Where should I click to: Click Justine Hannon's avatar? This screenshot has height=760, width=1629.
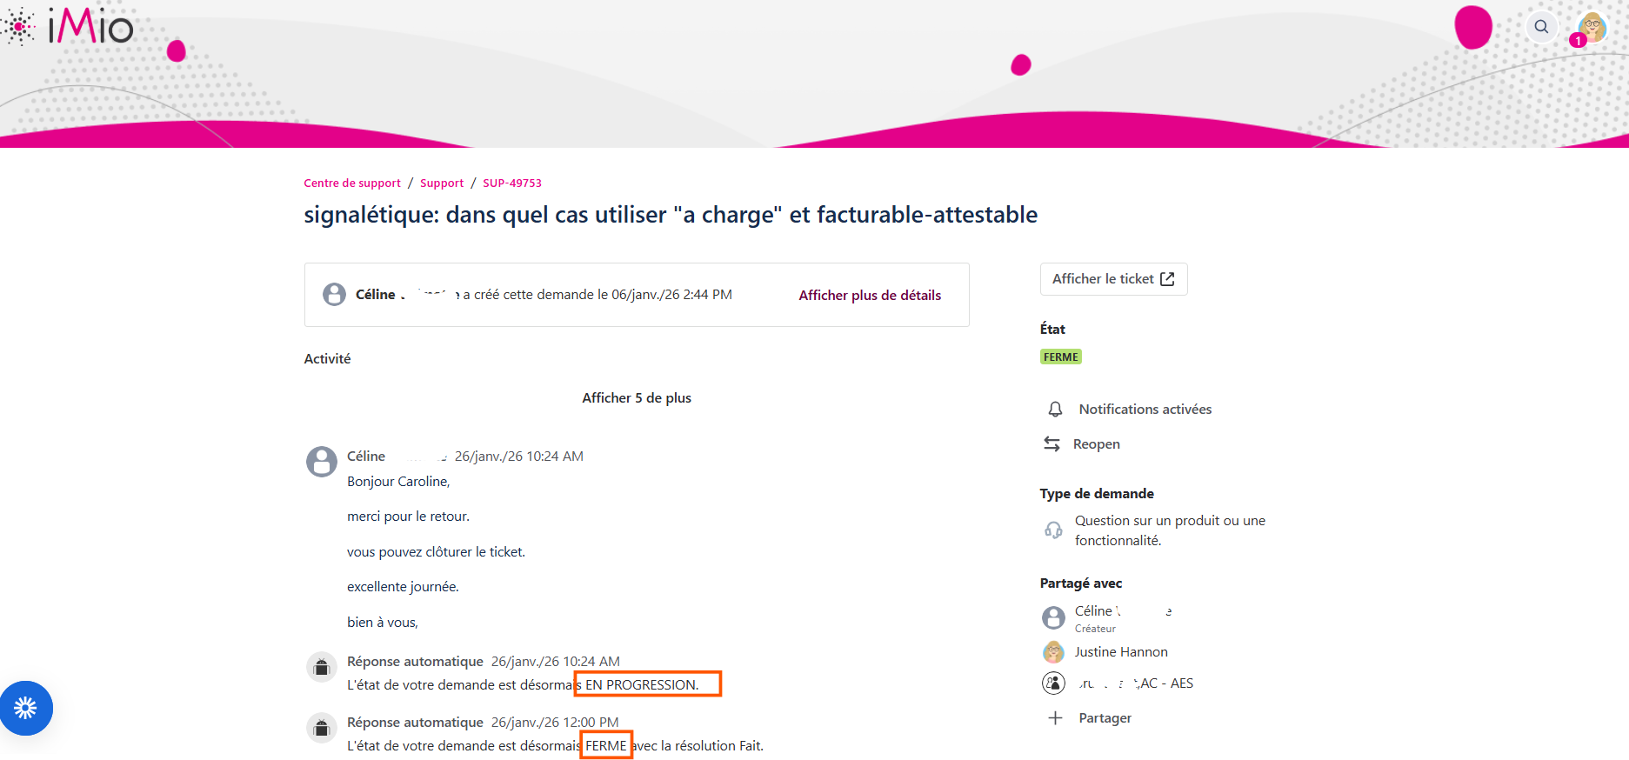(x=1053, y=652)
